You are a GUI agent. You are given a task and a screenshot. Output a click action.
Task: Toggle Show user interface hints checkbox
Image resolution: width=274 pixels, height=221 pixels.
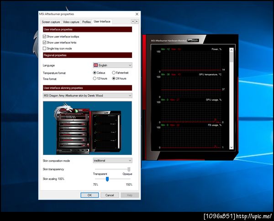(x=45, y=42)
